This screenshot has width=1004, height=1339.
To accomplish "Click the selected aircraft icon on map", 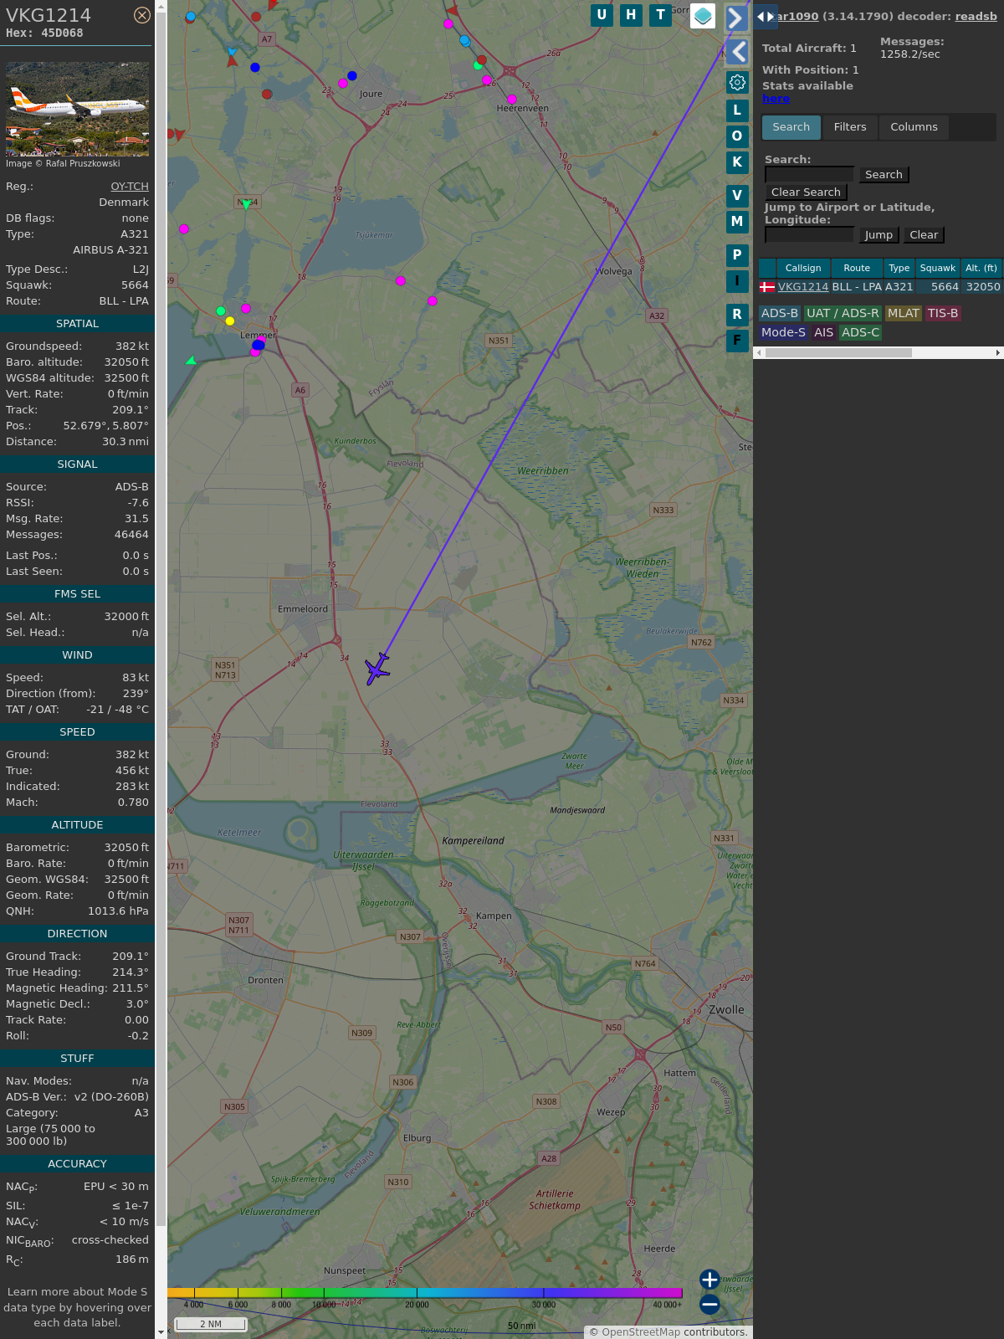I will 377,669.
